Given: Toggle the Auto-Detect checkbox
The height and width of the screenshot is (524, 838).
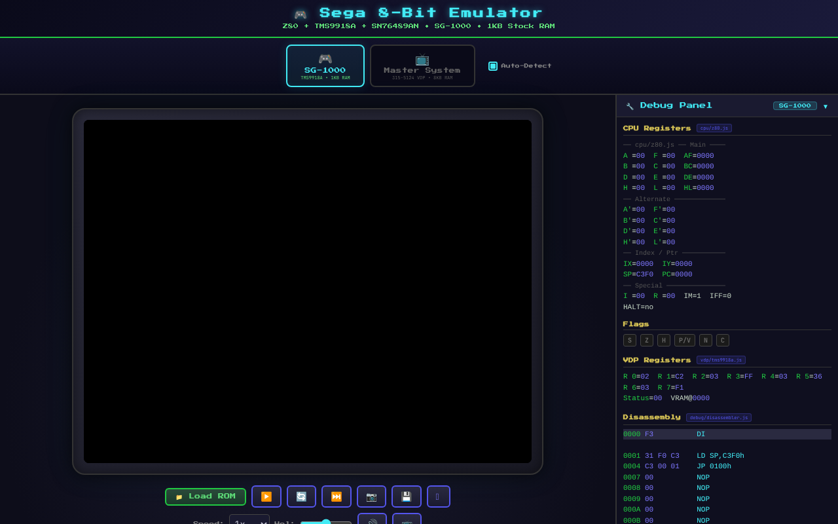Looking at the screenshot, I should pos(493,66).
